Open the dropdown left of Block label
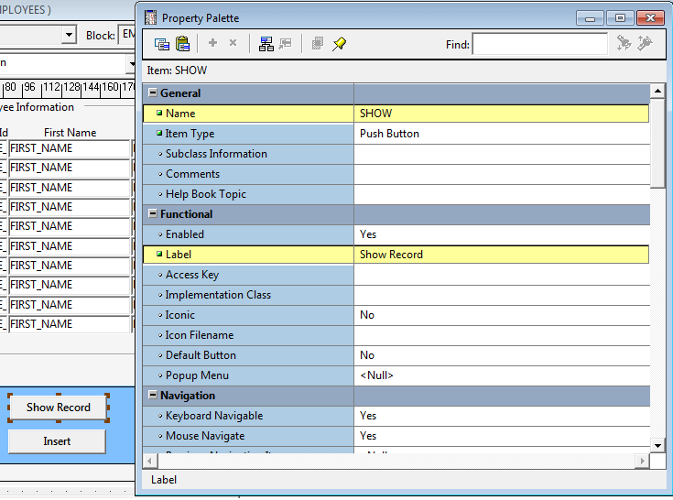 tap(69, 35)
